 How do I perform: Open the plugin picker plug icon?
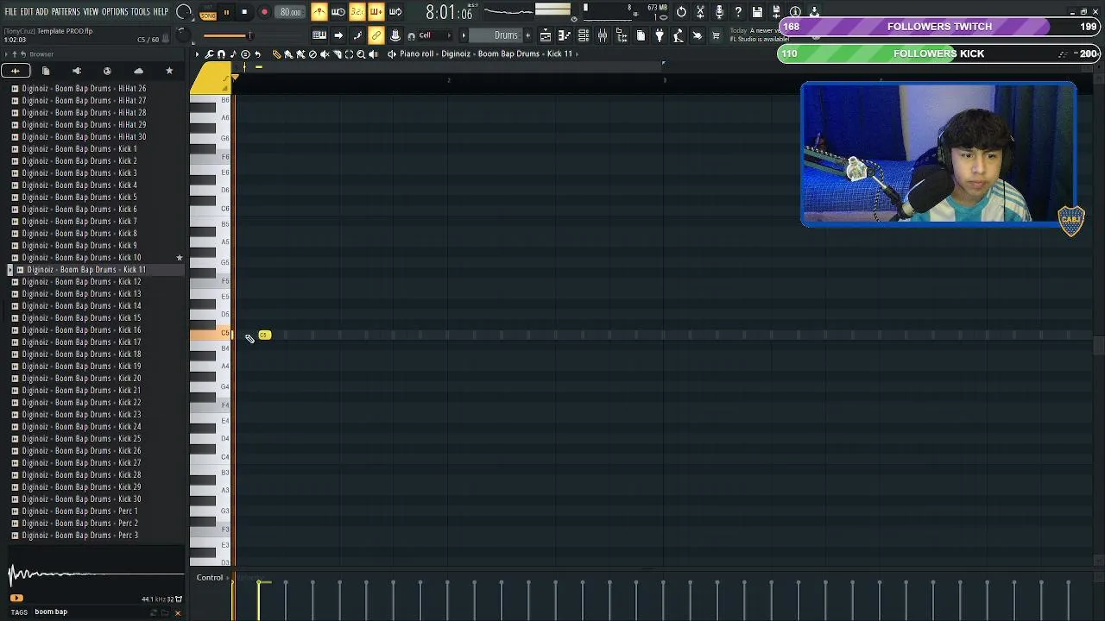[x=660, y=35]
